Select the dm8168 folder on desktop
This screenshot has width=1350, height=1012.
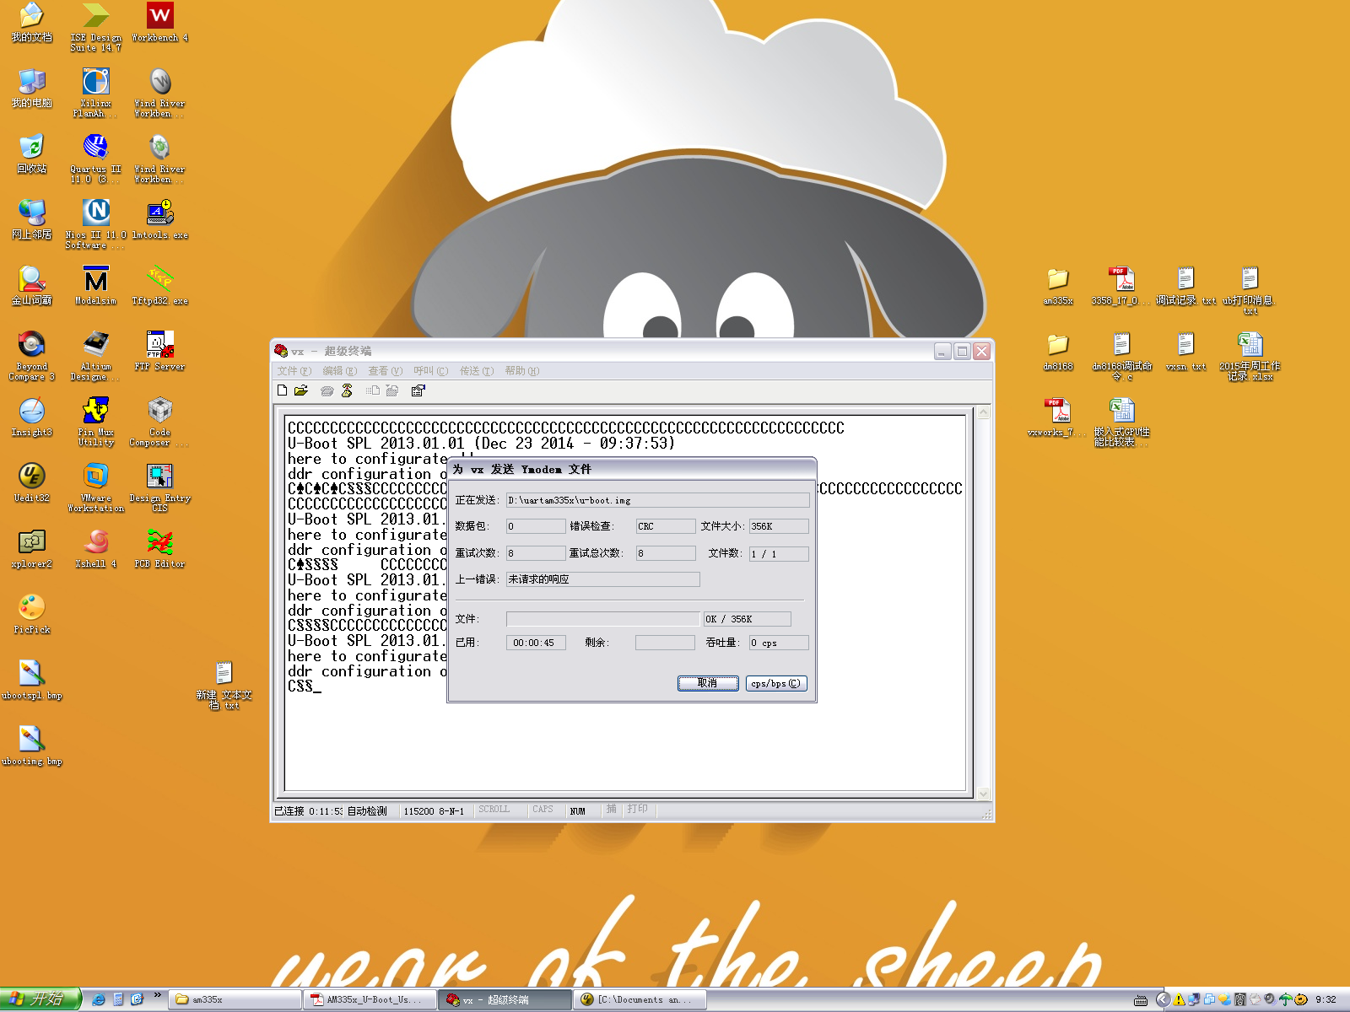1058,352
